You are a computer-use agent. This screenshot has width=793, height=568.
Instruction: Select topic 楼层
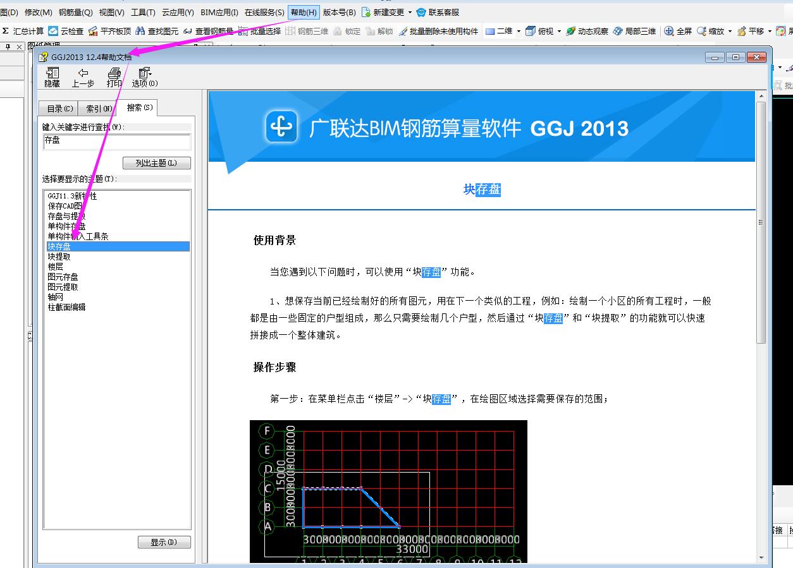pyautogui.click(x=55, y=267)
